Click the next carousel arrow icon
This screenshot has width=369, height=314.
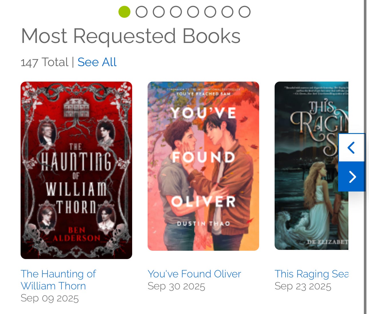(x=352, y=177)
